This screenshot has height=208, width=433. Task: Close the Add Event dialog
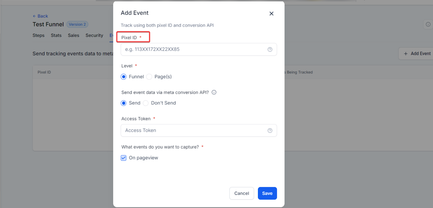pyautogui.click(x=271, y=14)
